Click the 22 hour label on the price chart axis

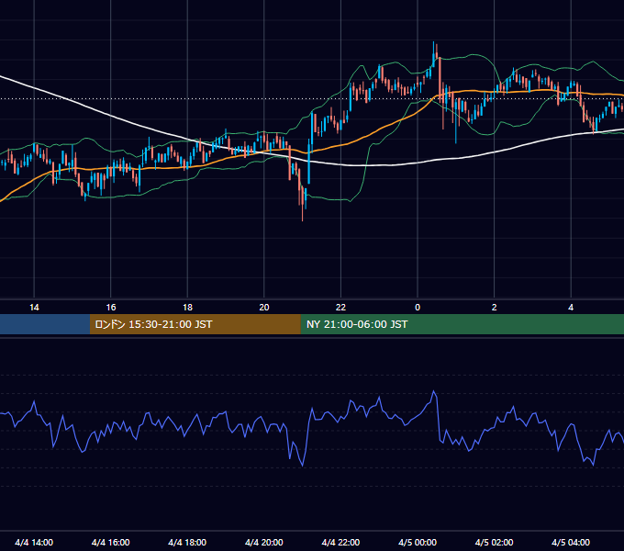click(340, 308)
